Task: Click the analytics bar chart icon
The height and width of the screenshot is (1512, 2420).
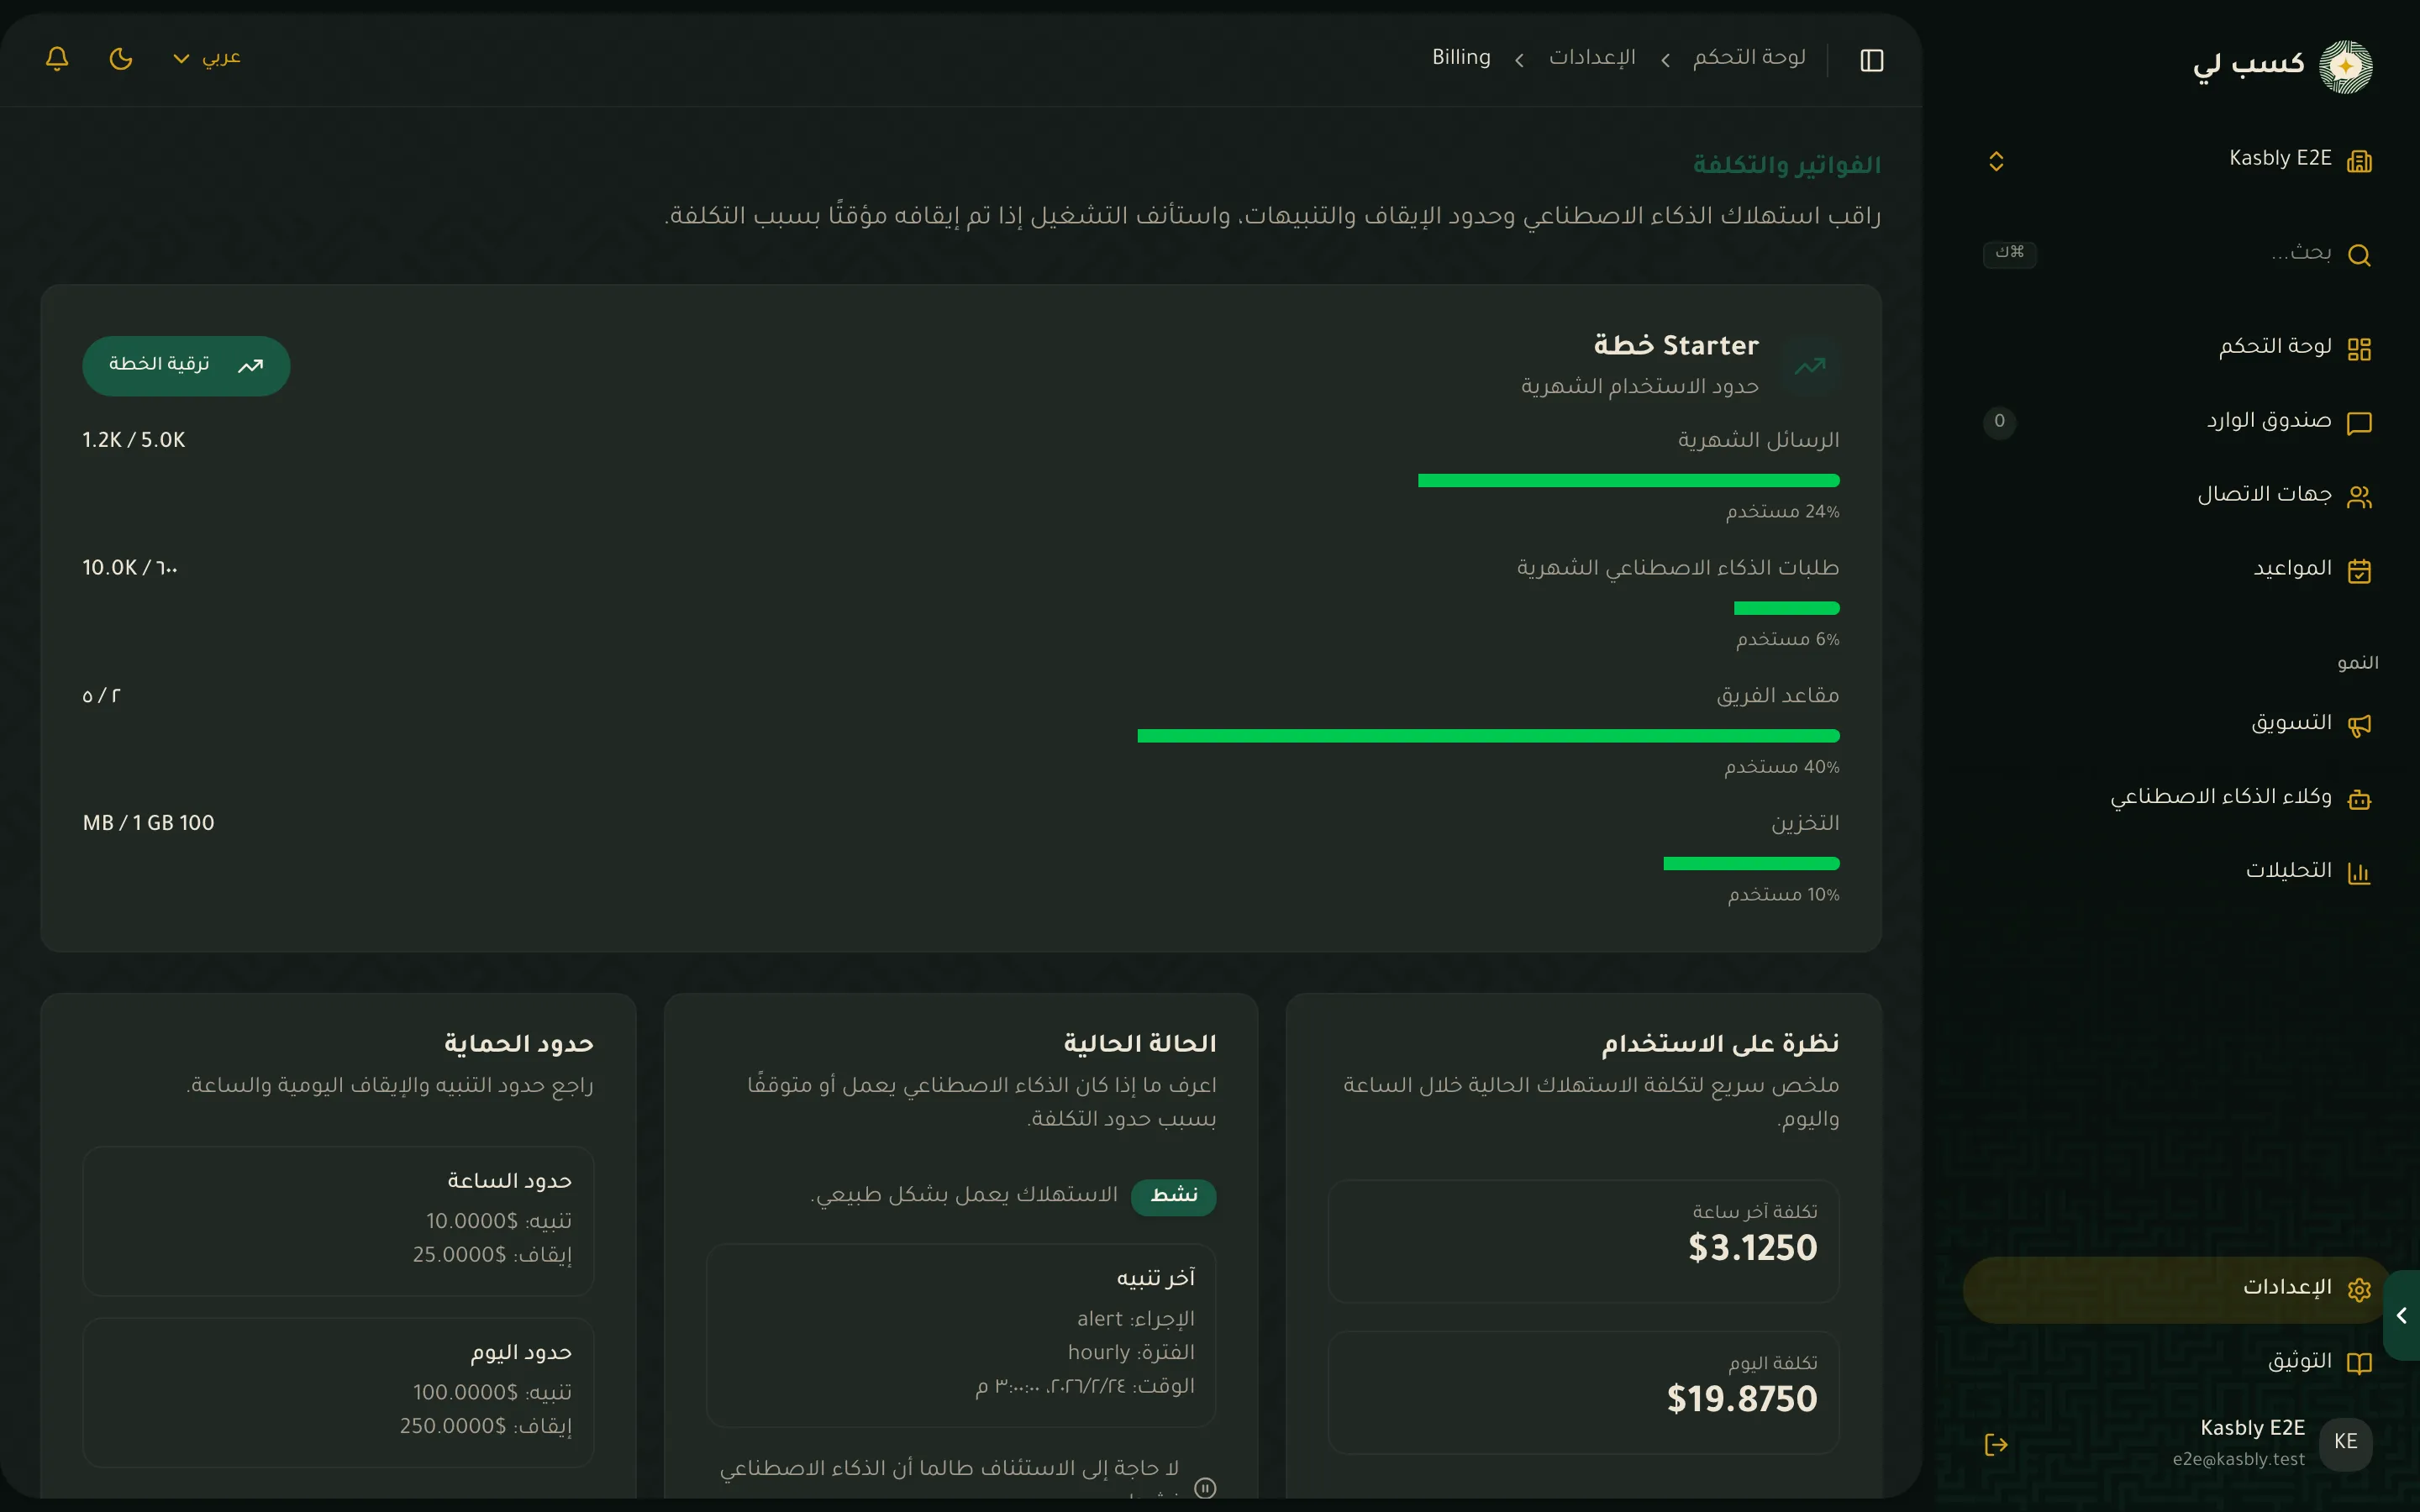Action: pyautogui.click(x=2359, y=873)
